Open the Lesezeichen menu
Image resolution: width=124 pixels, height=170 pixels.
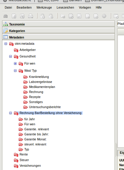pos(65,7)
